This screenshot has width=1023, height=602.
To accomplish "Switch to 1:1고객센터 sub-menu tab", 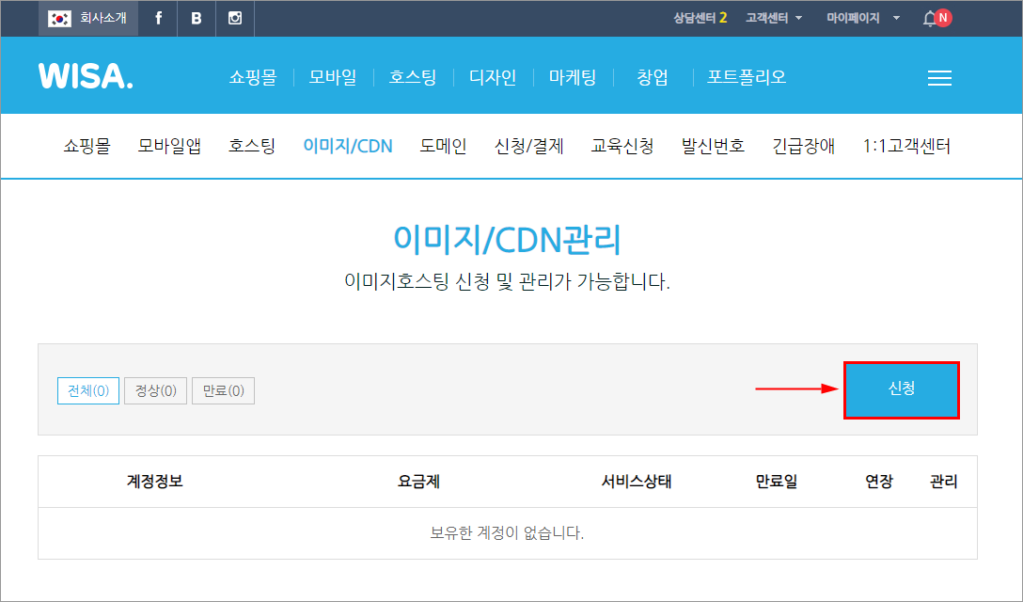I will coord(906,146).
